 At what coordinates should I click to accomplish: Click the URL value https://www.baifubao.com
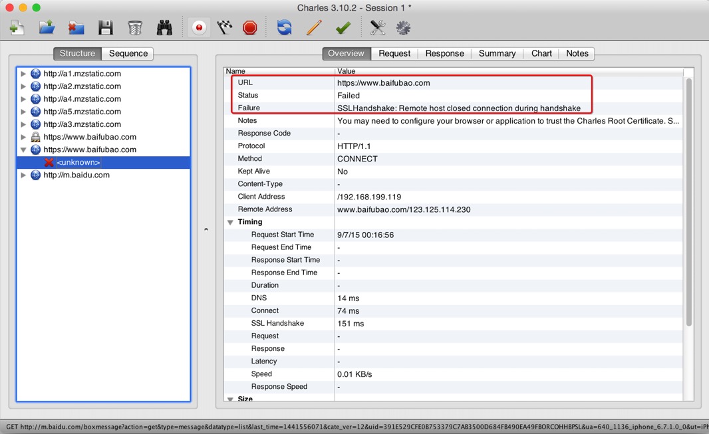(384, 82)
